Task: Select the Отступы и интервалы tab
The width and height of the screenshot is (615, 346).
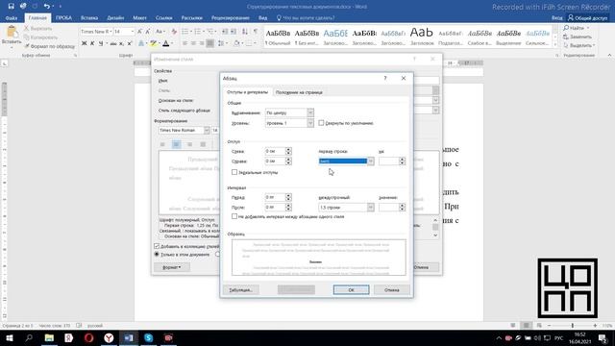Action: coord(248,92)
